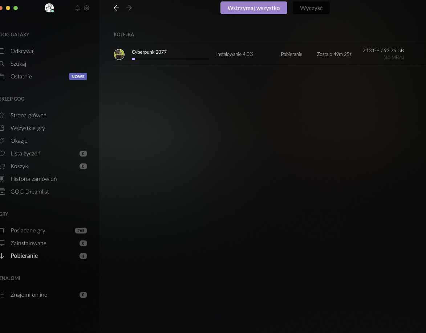Click the Pobieranie count badge 1
The width and height of the screenshot is (426, 333).
83,256
